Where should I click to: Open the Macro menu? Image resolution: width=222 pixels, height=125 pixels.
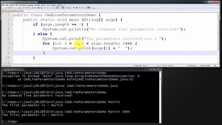pyautogui.click(x=43, y=5)
